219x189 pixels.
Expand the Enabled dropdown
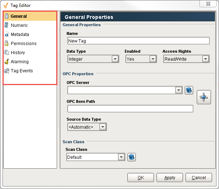(x=153, y=59)
